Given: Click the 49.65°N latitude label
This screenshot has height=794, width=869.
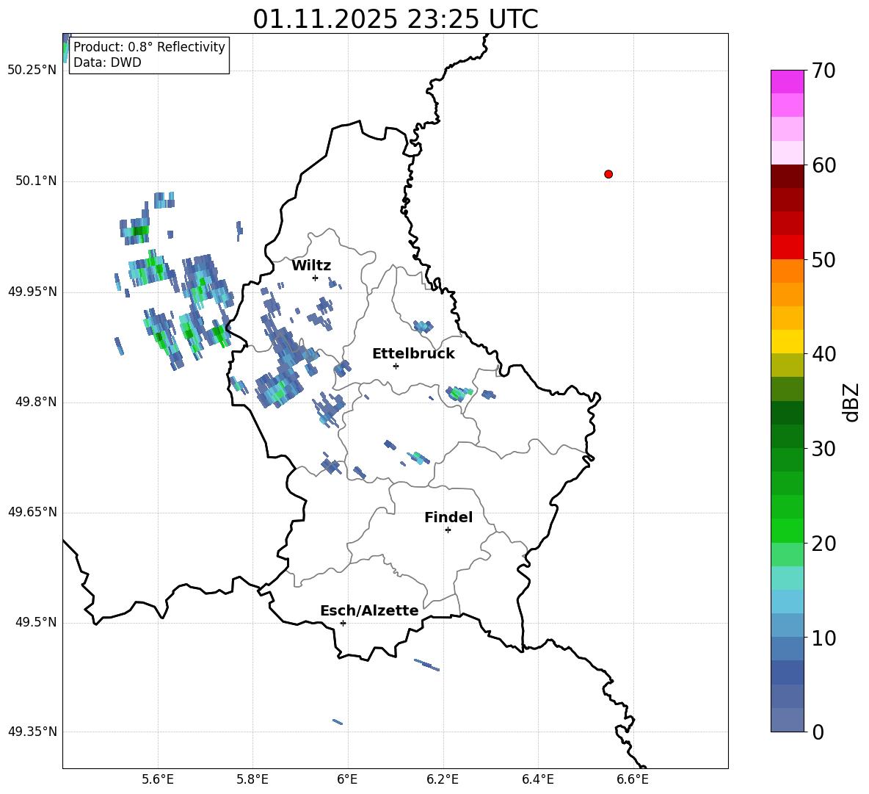Looking at the screenshot, I should 32,512.
